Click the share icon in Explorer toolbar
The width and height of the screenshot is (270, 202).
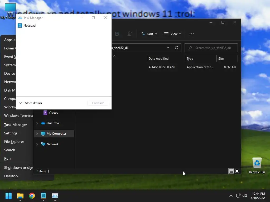[x=117, y=34]
